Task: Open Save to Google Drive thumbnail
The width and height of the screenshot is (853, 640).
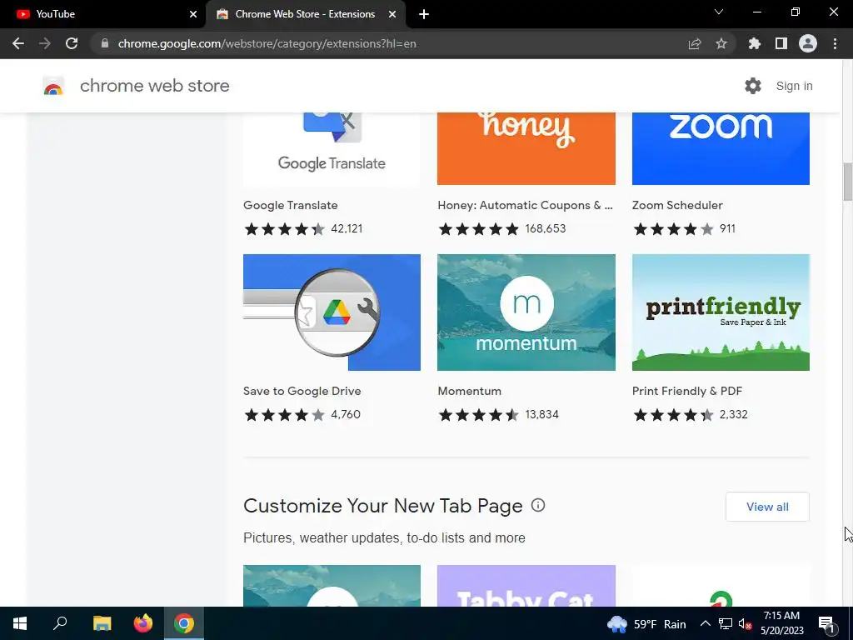Action: click(332, 312)
